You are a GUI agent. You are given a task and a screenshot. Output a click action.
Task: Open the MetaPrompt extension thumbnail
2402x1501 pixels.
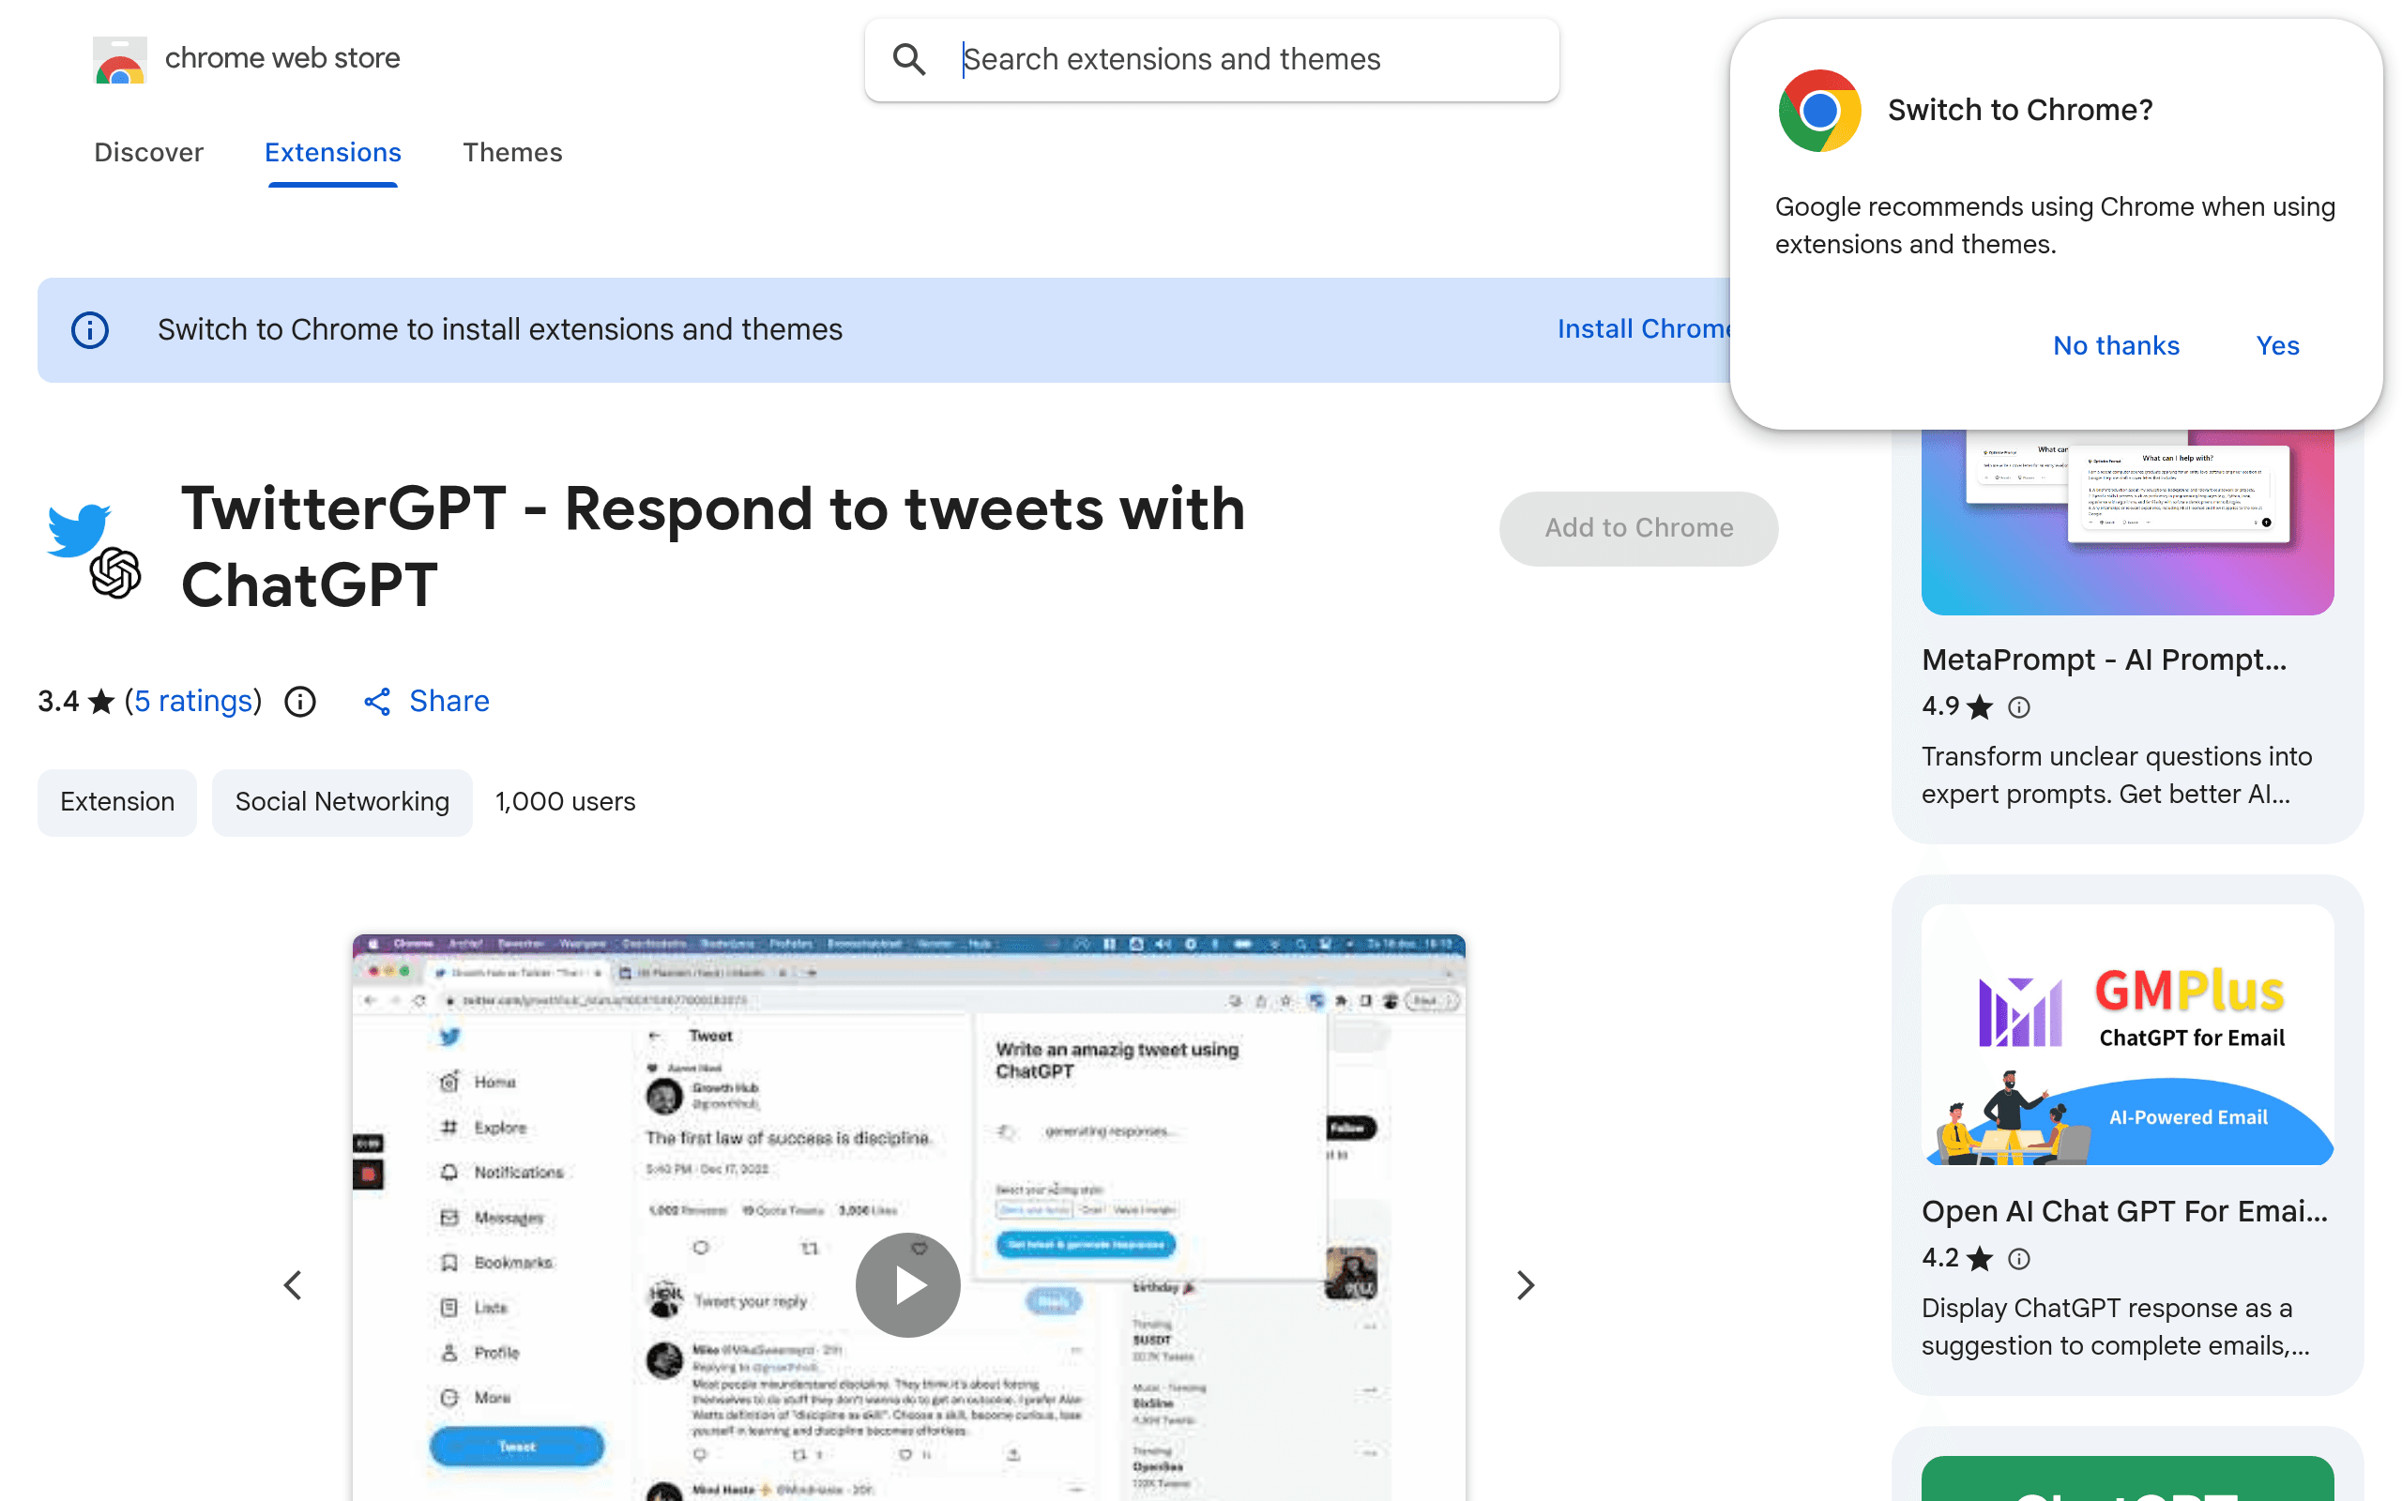2127,522
